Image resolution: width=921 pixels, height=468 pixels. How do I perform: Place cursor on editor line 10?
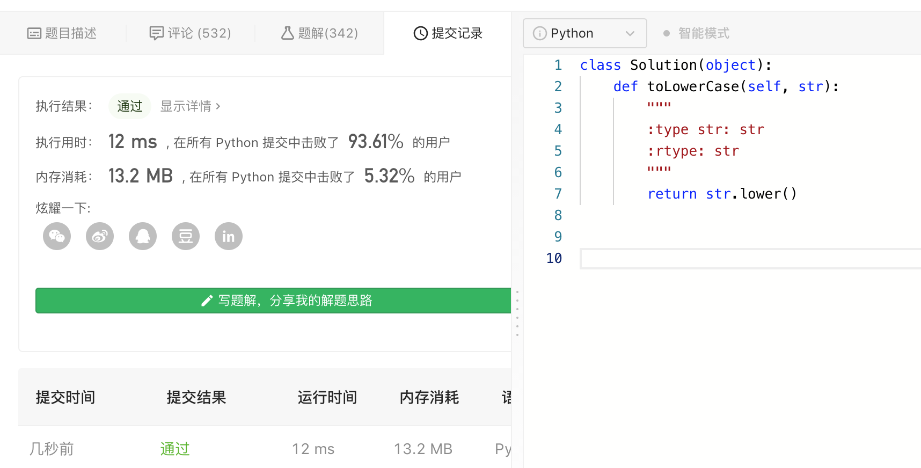(750, 259)
